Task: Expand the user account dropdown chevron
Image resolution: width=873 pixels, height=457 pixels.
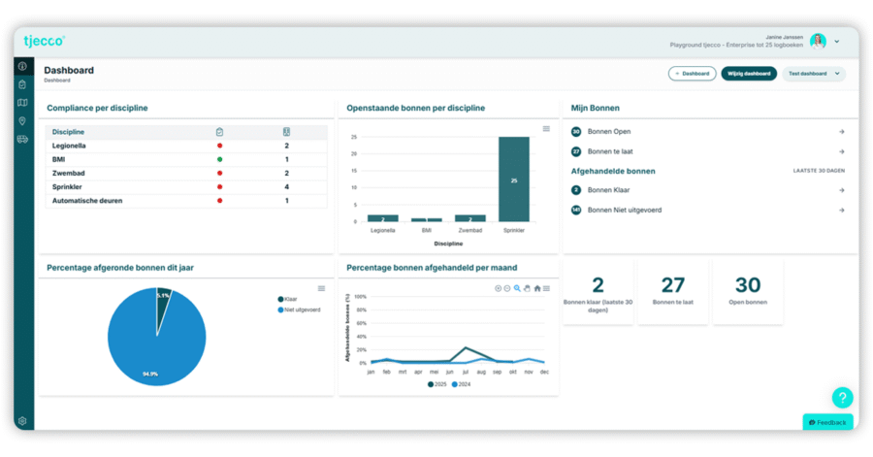Action: tap(837, 42)
